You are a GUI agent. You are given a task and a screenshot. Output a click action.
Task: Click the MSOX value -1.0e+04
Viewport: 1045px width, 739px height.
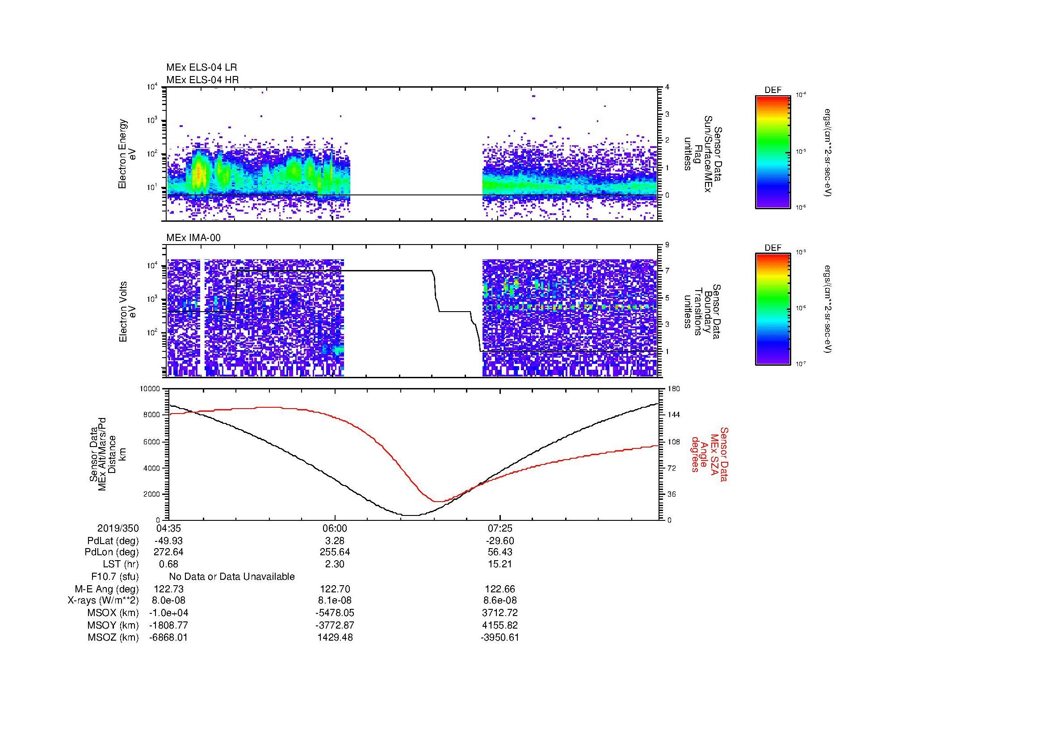click(x=168, y=613)
